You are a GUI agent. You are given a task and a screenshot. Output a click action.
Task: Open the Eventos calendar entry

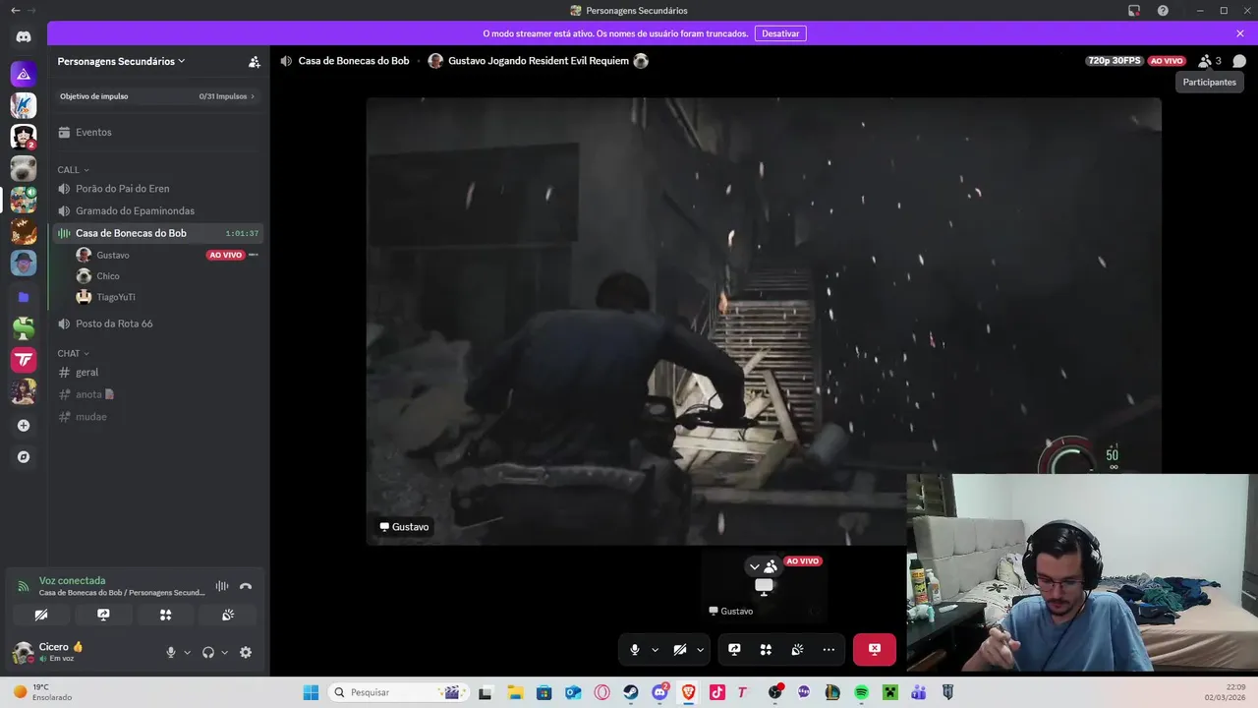point(157,132)
